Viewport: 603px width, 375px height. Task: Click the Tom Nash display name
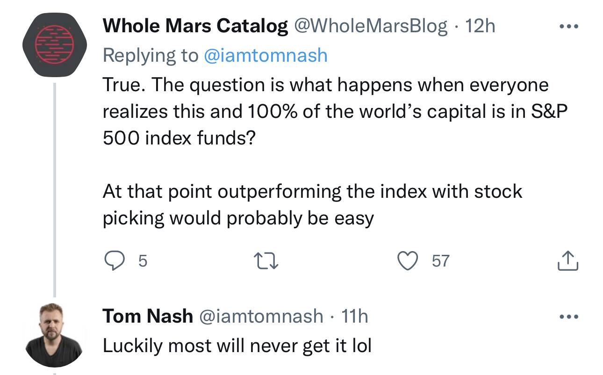[x=148, y=316]
